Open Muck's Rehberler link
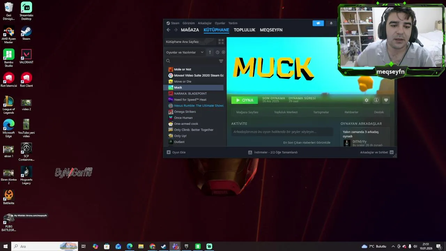This screenshot has width=446, height=251. [x=351, y=112]
